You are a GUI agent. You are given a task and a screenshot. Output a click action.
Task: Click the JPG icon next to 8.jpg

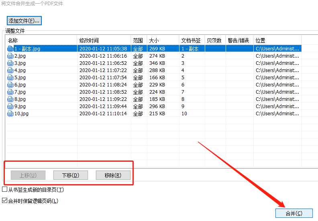click(10, 99)
